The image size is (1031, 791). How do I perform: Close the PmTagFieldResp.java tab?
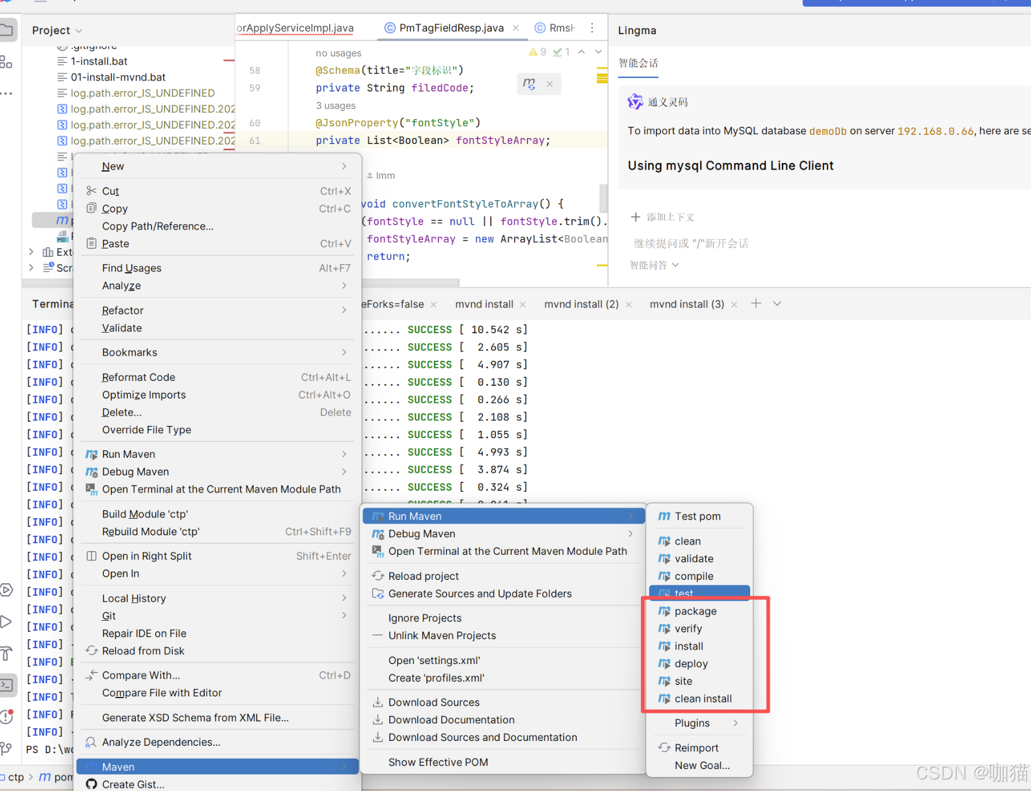tap(516, 28)
